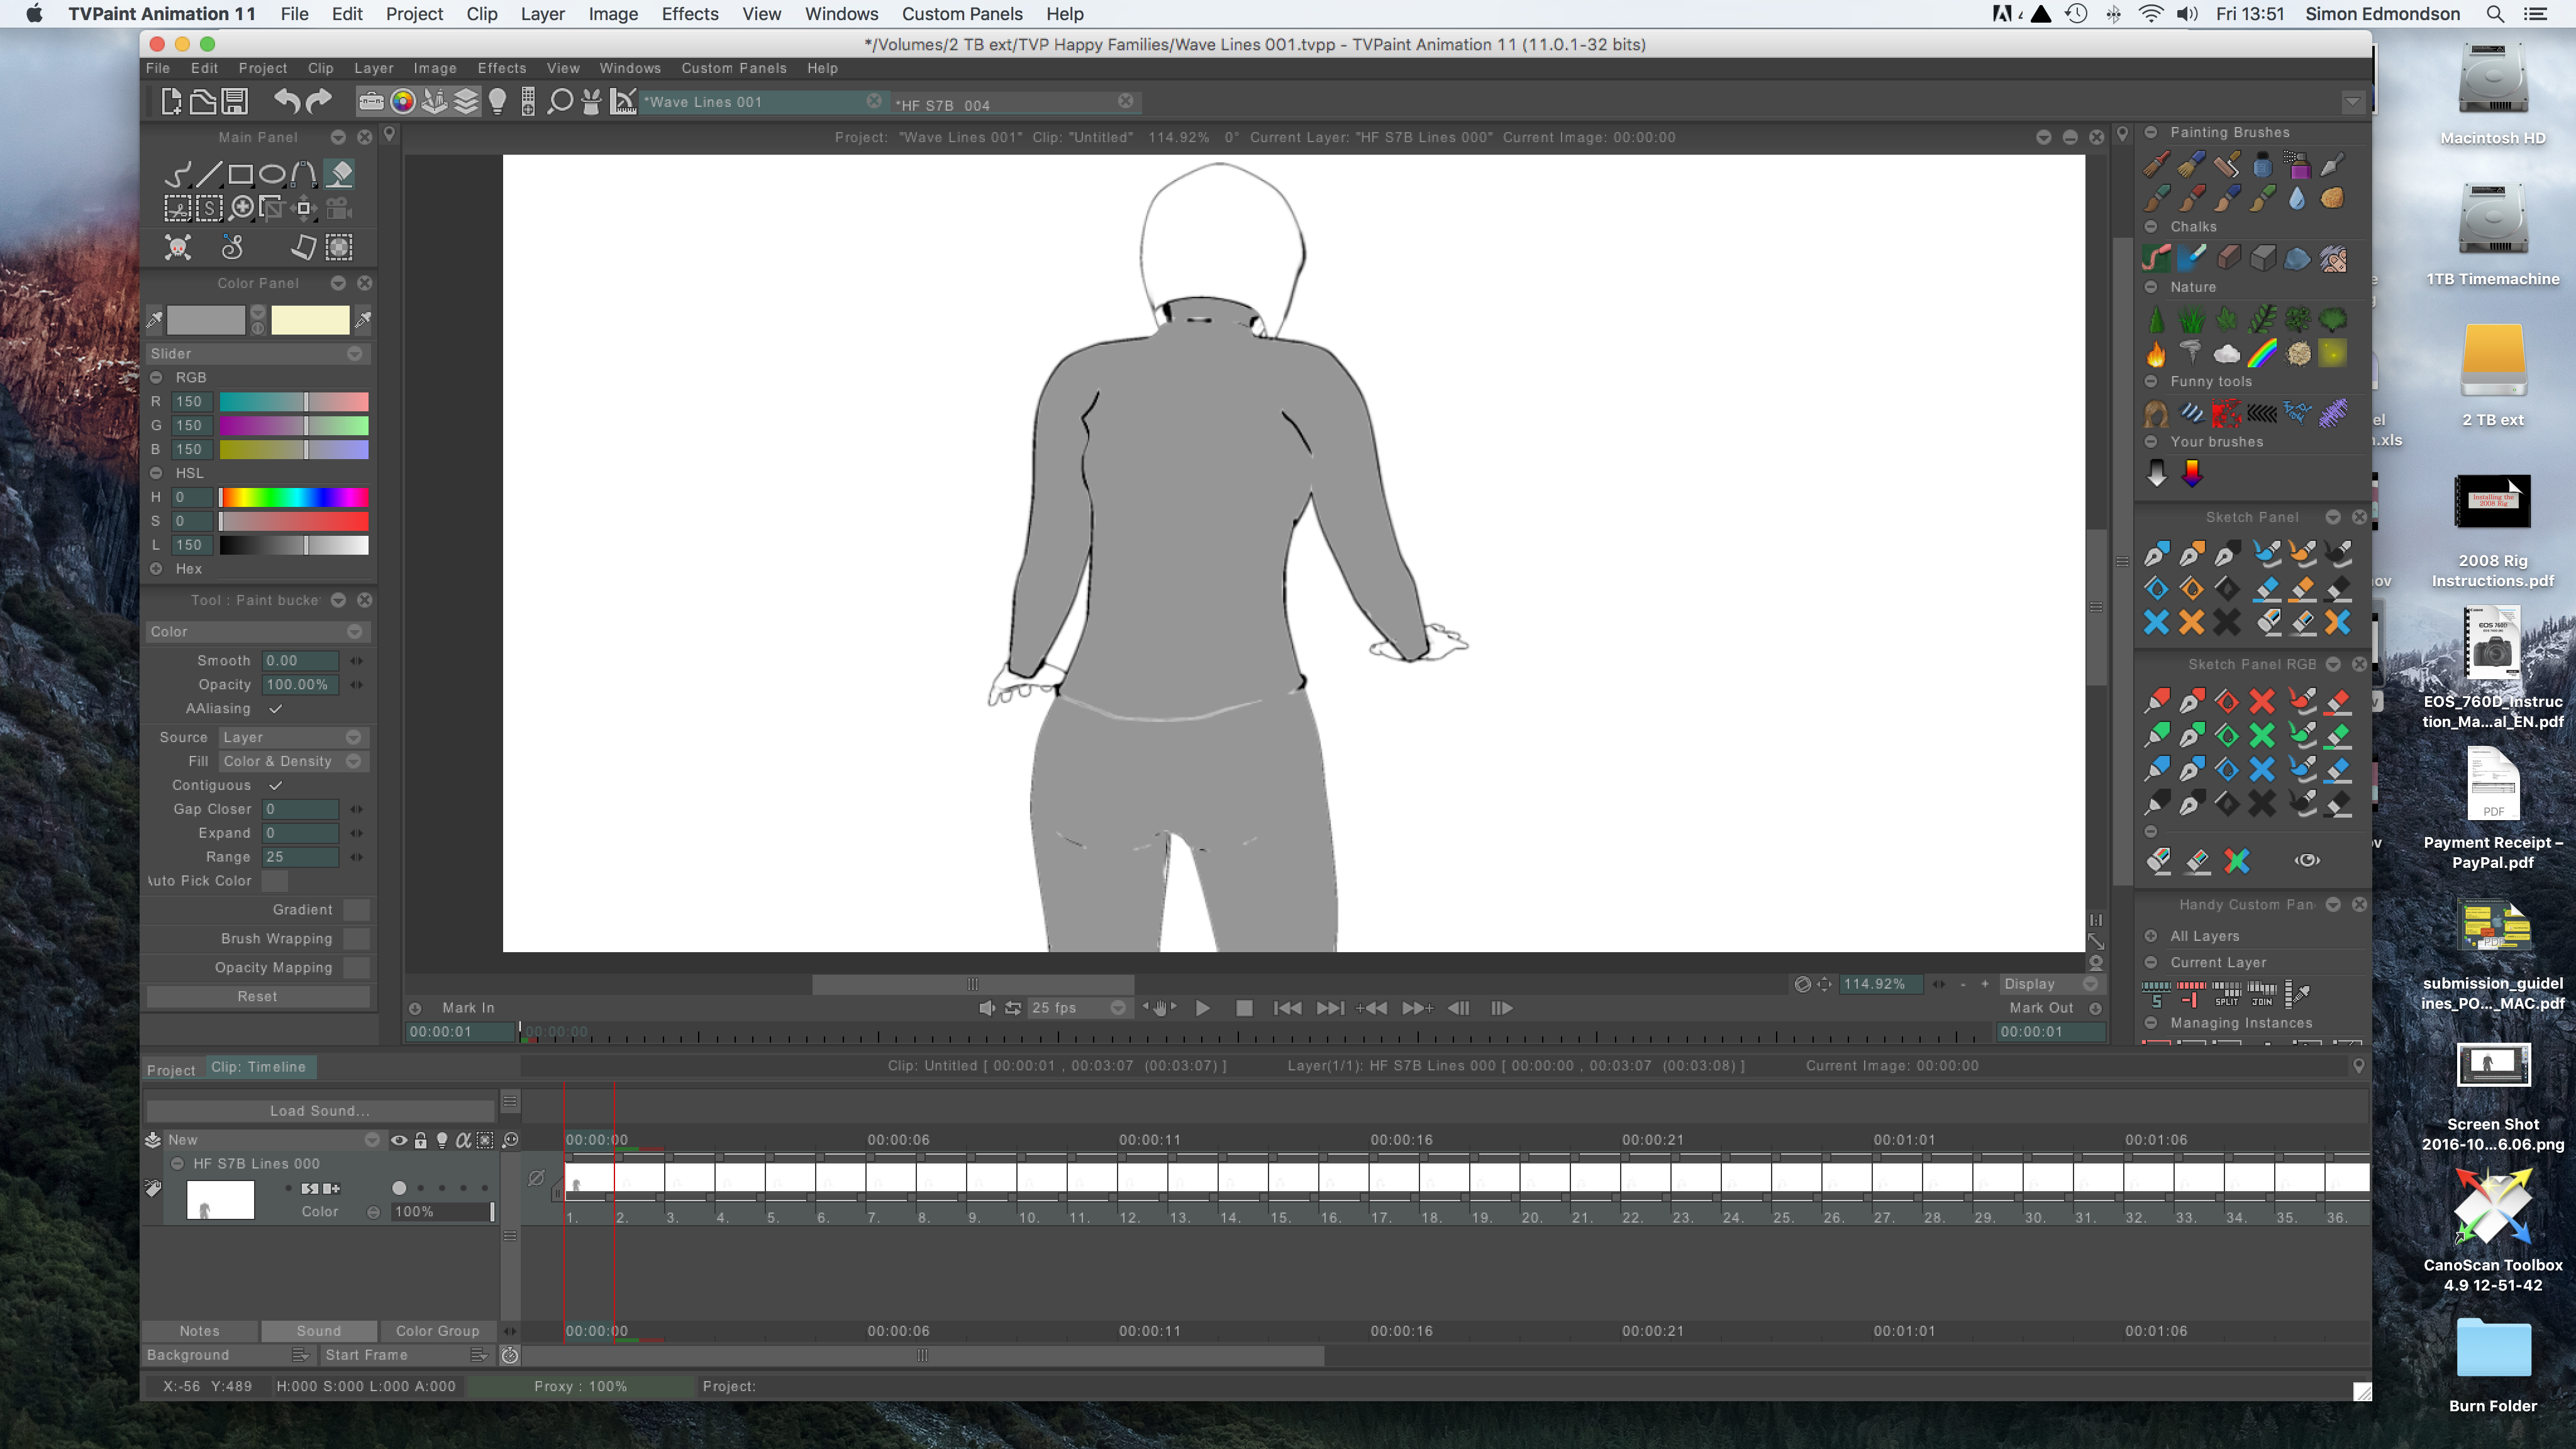Toggle layer visibility eye in timeline header
This screenshot has width=2576, height=1449.
[x=399, y=1140]
